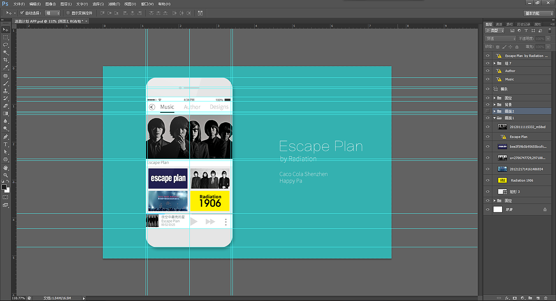This screenshot has height=301, width=556.
Task: Select the Move tool in toolbox
Action: (x=6, y=29)
